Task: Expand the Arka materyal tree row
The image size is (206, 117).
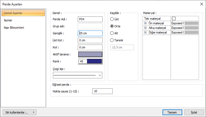Action: coord(145,28)
